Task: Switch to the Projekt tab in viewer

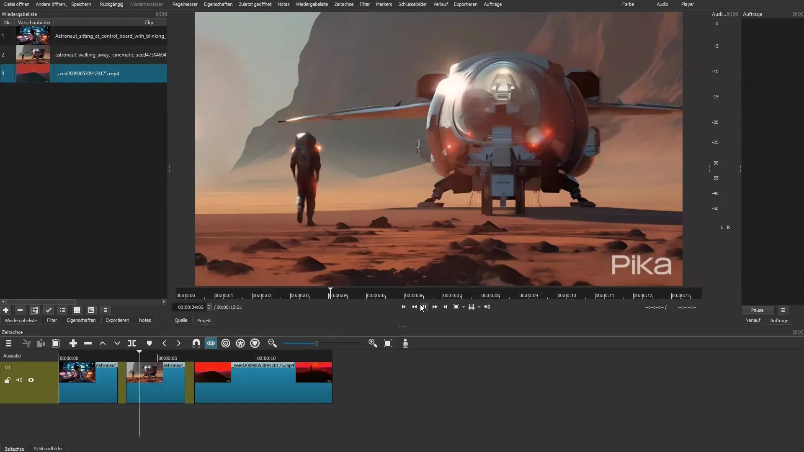Action: pyautogui.click(x=204, y=320)
